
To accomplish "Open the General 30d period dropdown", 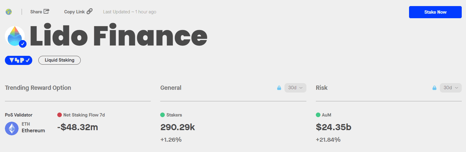I will pyautogui.click(x=295, y=88).
